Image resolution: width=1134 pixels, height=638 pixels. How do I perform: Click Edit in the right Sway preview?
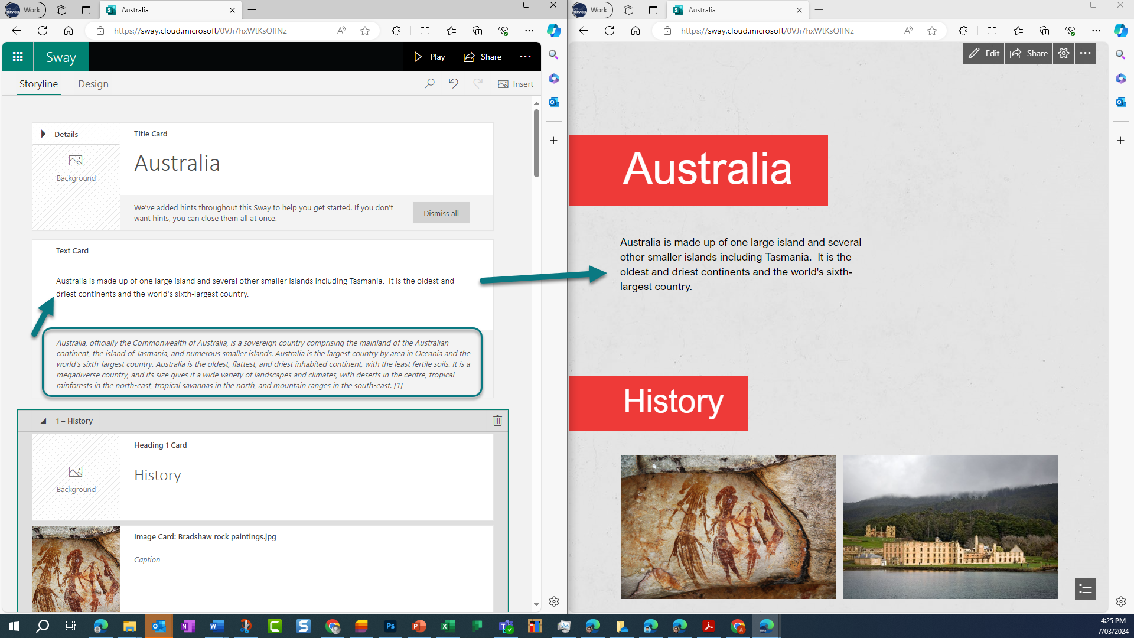click(984, 53)
